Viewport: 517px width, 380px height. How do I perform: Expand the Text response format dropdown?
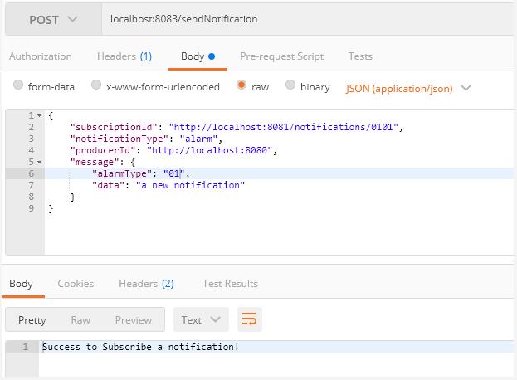(x=201, y=319)
